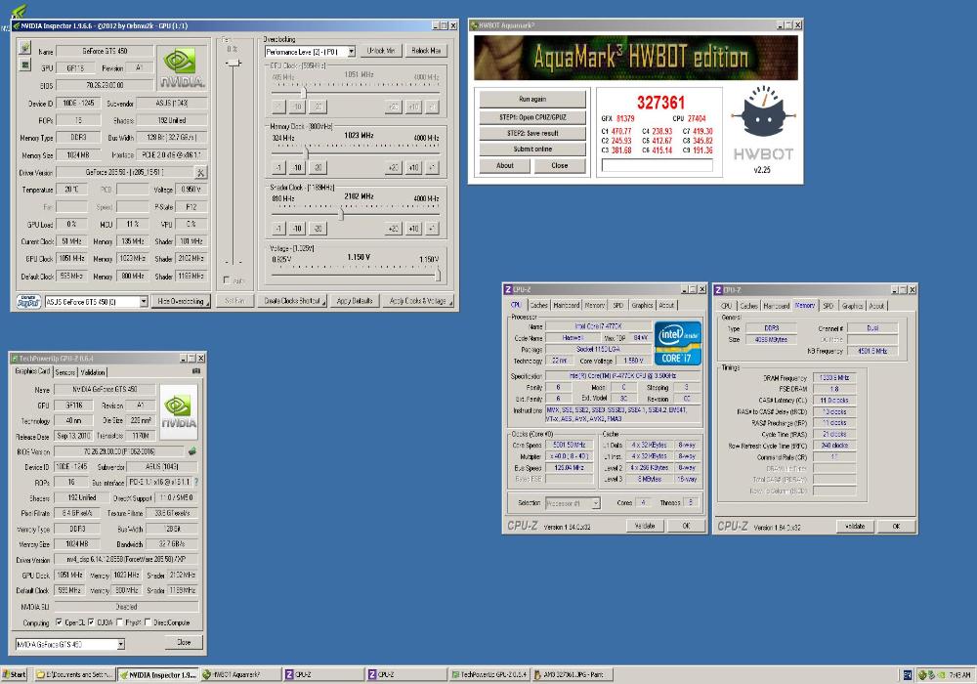Click the language indicator in the system tray
Image resolution: width=977 pixels, height=684 pixels.
click(x=908, y=674)
